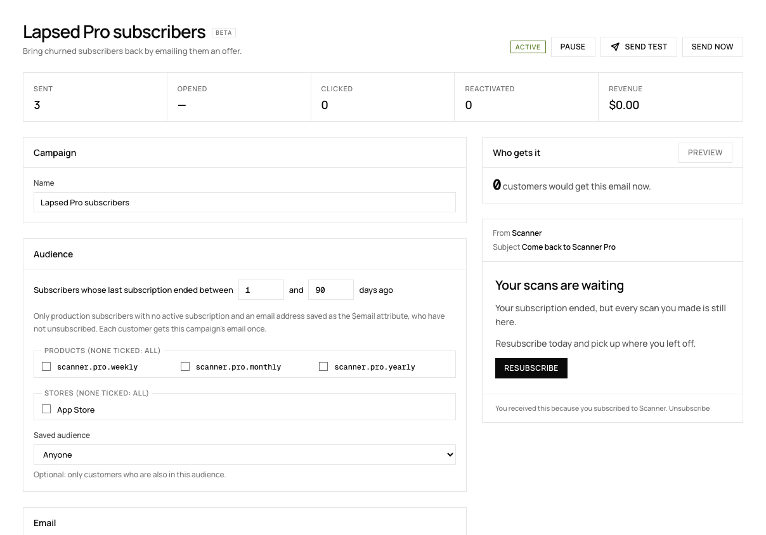This screenshot has height=535, width=766.
Task: Focus the campaign Name input field
Action: (245, 202)
